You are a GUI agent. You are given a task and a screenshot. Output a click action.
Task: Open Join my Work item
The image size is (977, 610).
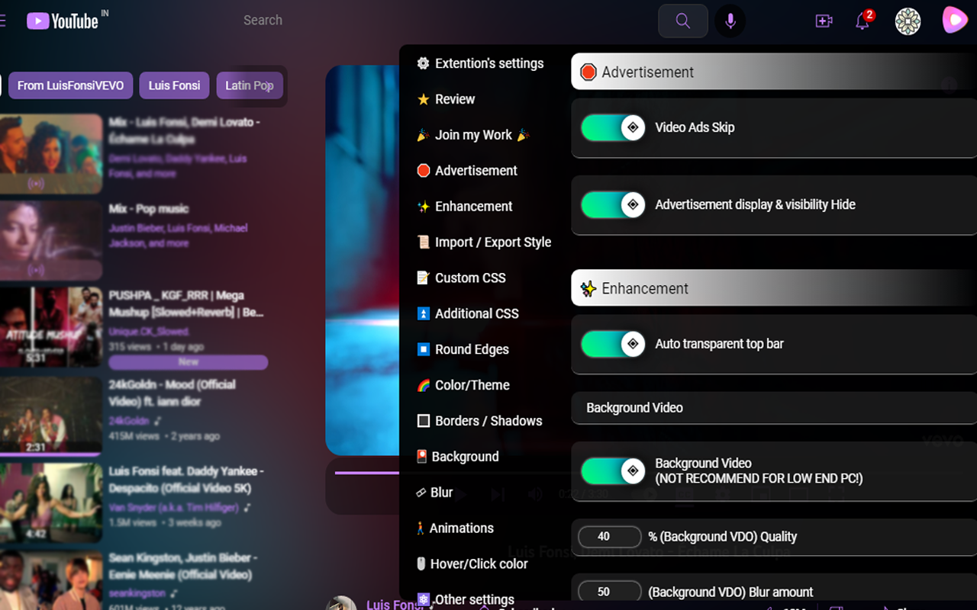[473, 135]
